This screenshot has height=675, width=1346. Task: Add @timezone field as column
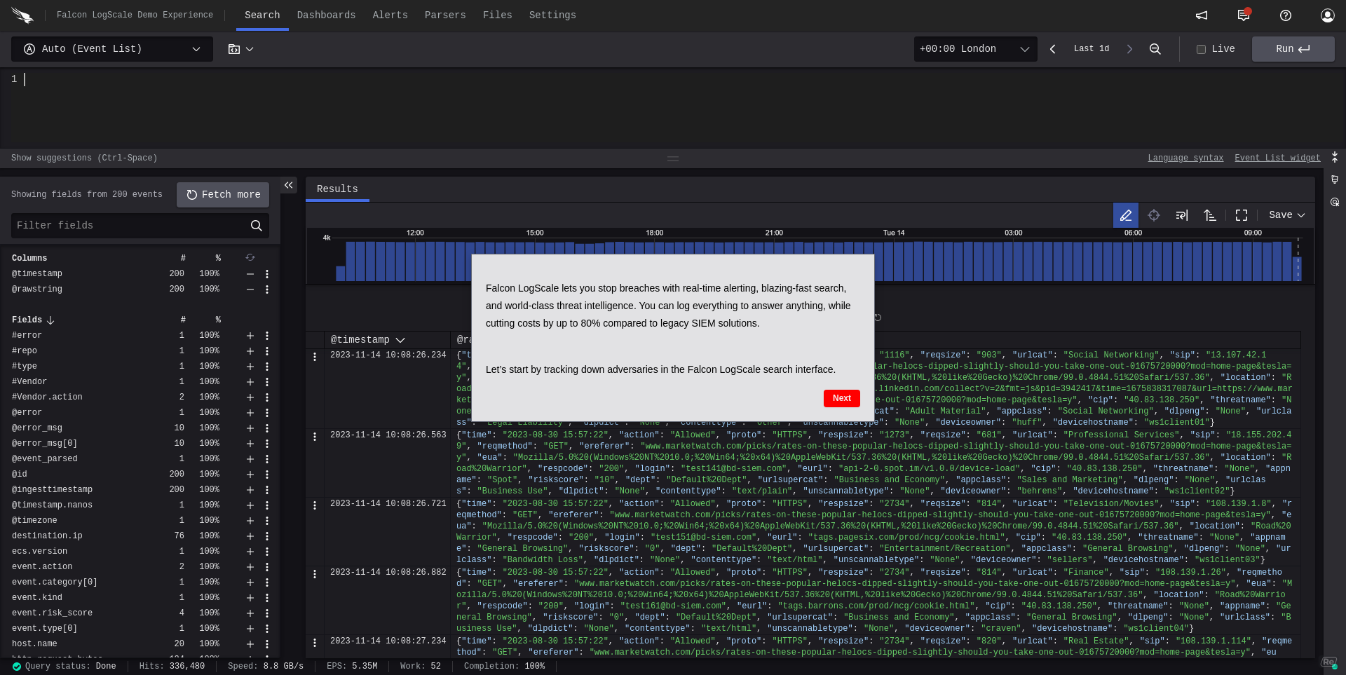pyautogui.click(x=250, y=521)
